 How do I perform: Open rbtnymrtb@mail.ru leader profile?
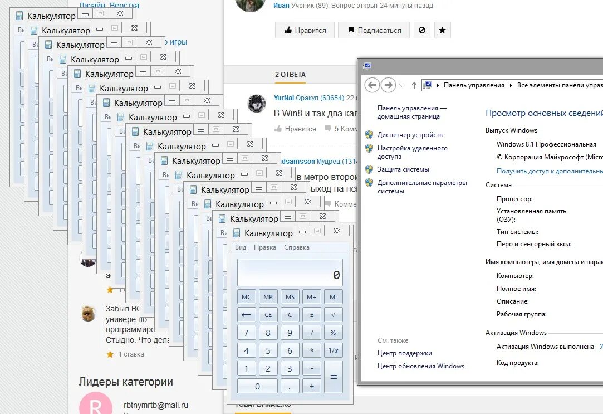156,405
